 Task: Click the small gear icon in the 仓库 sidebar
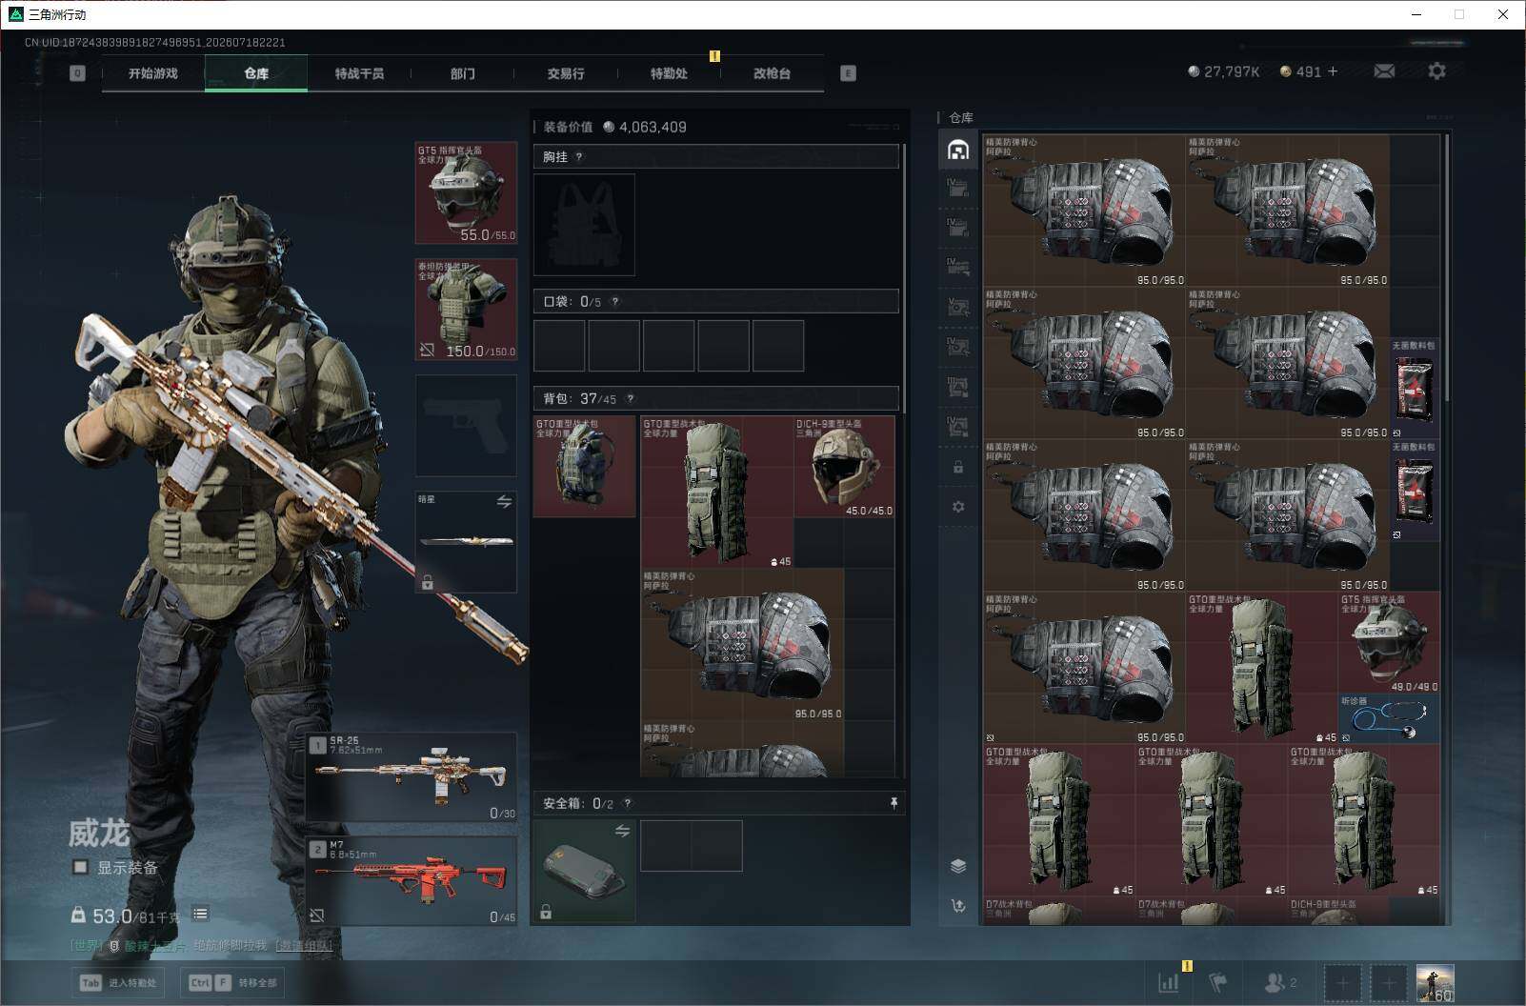[x=958, y=507]
